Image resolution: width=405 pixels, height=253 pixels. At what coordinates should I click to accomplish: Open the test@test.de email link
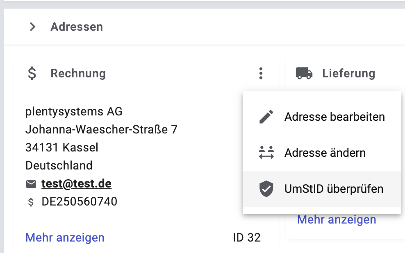tap(76, 184)
